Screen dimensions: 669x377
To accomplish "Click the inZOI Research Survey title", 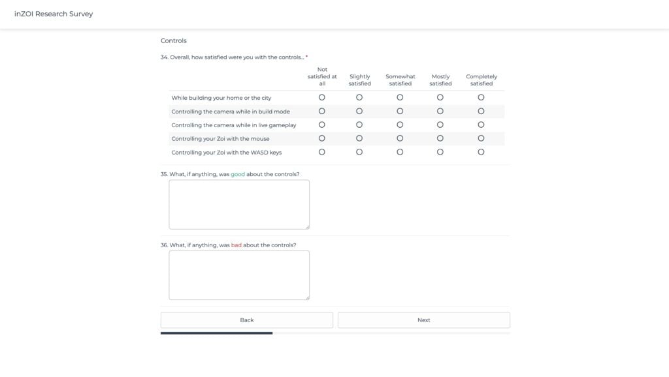I will [x=54, y=14].
